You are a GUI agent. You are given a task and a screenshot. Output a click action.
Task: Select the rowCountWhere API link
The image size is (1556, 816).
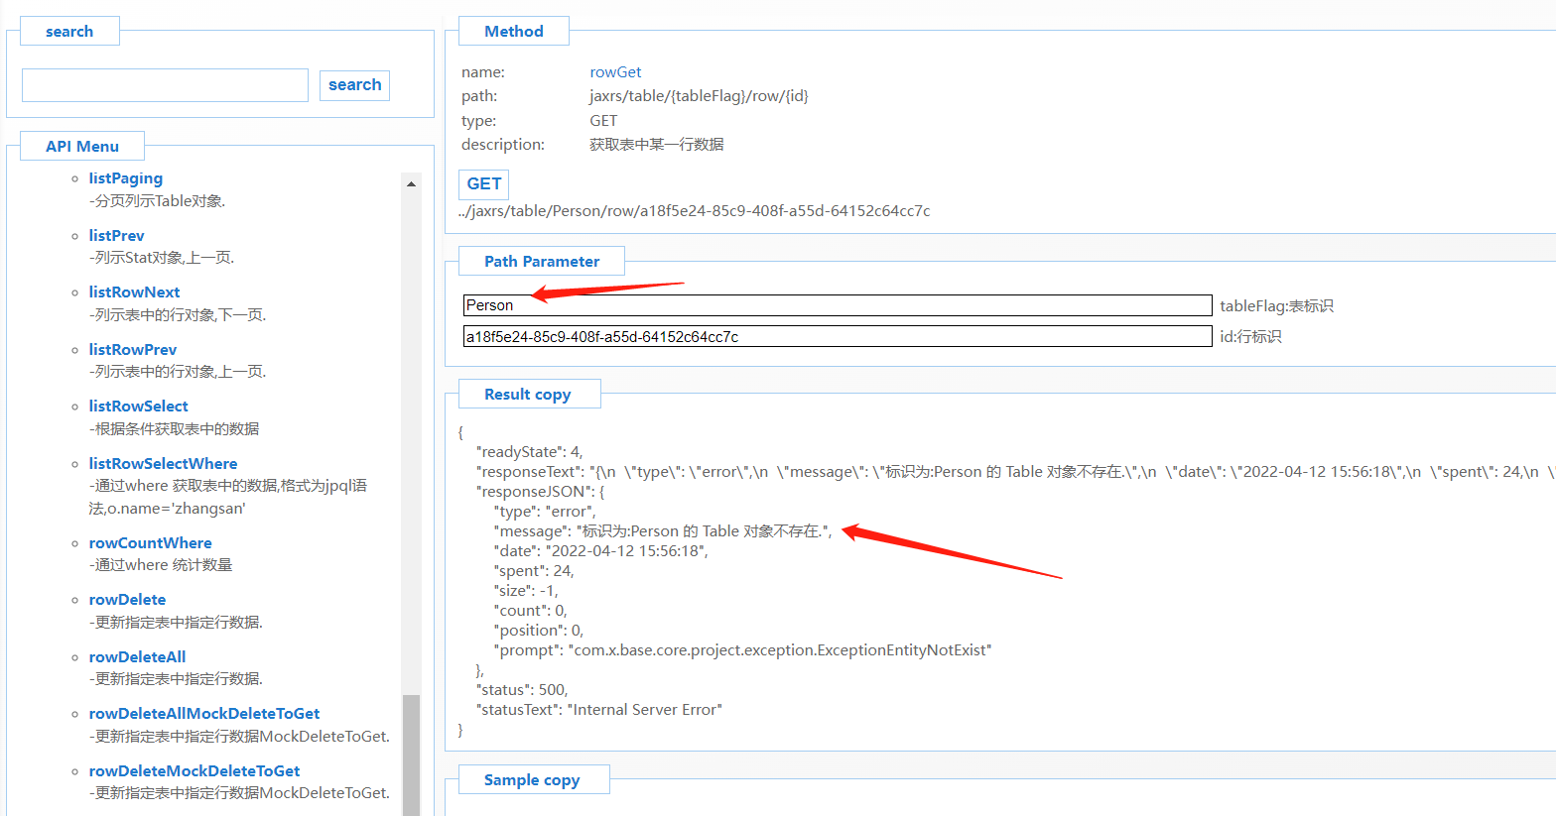pos(150,543)
